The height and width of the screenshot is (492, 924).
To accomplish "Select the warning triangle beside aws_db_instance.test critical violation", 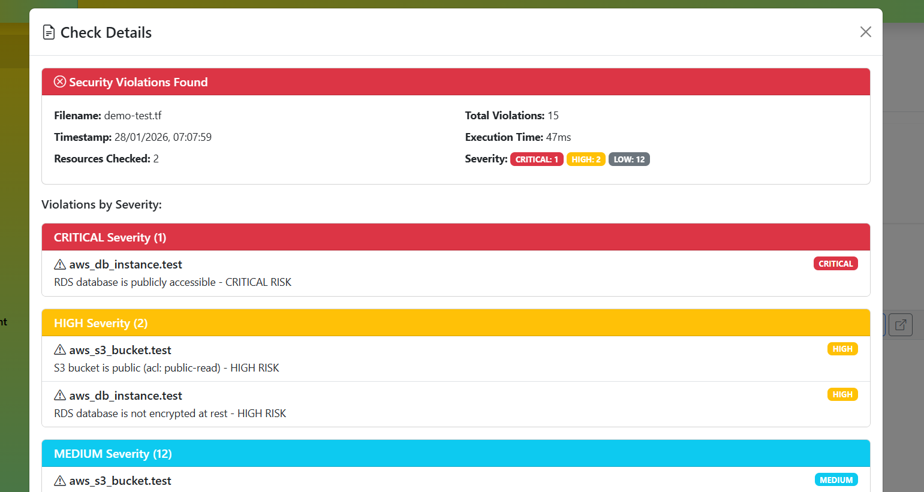I will 59,263.
